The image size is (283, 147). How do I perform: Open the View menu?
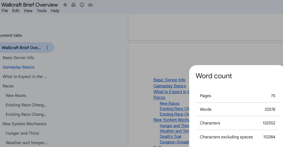(28, 11)
